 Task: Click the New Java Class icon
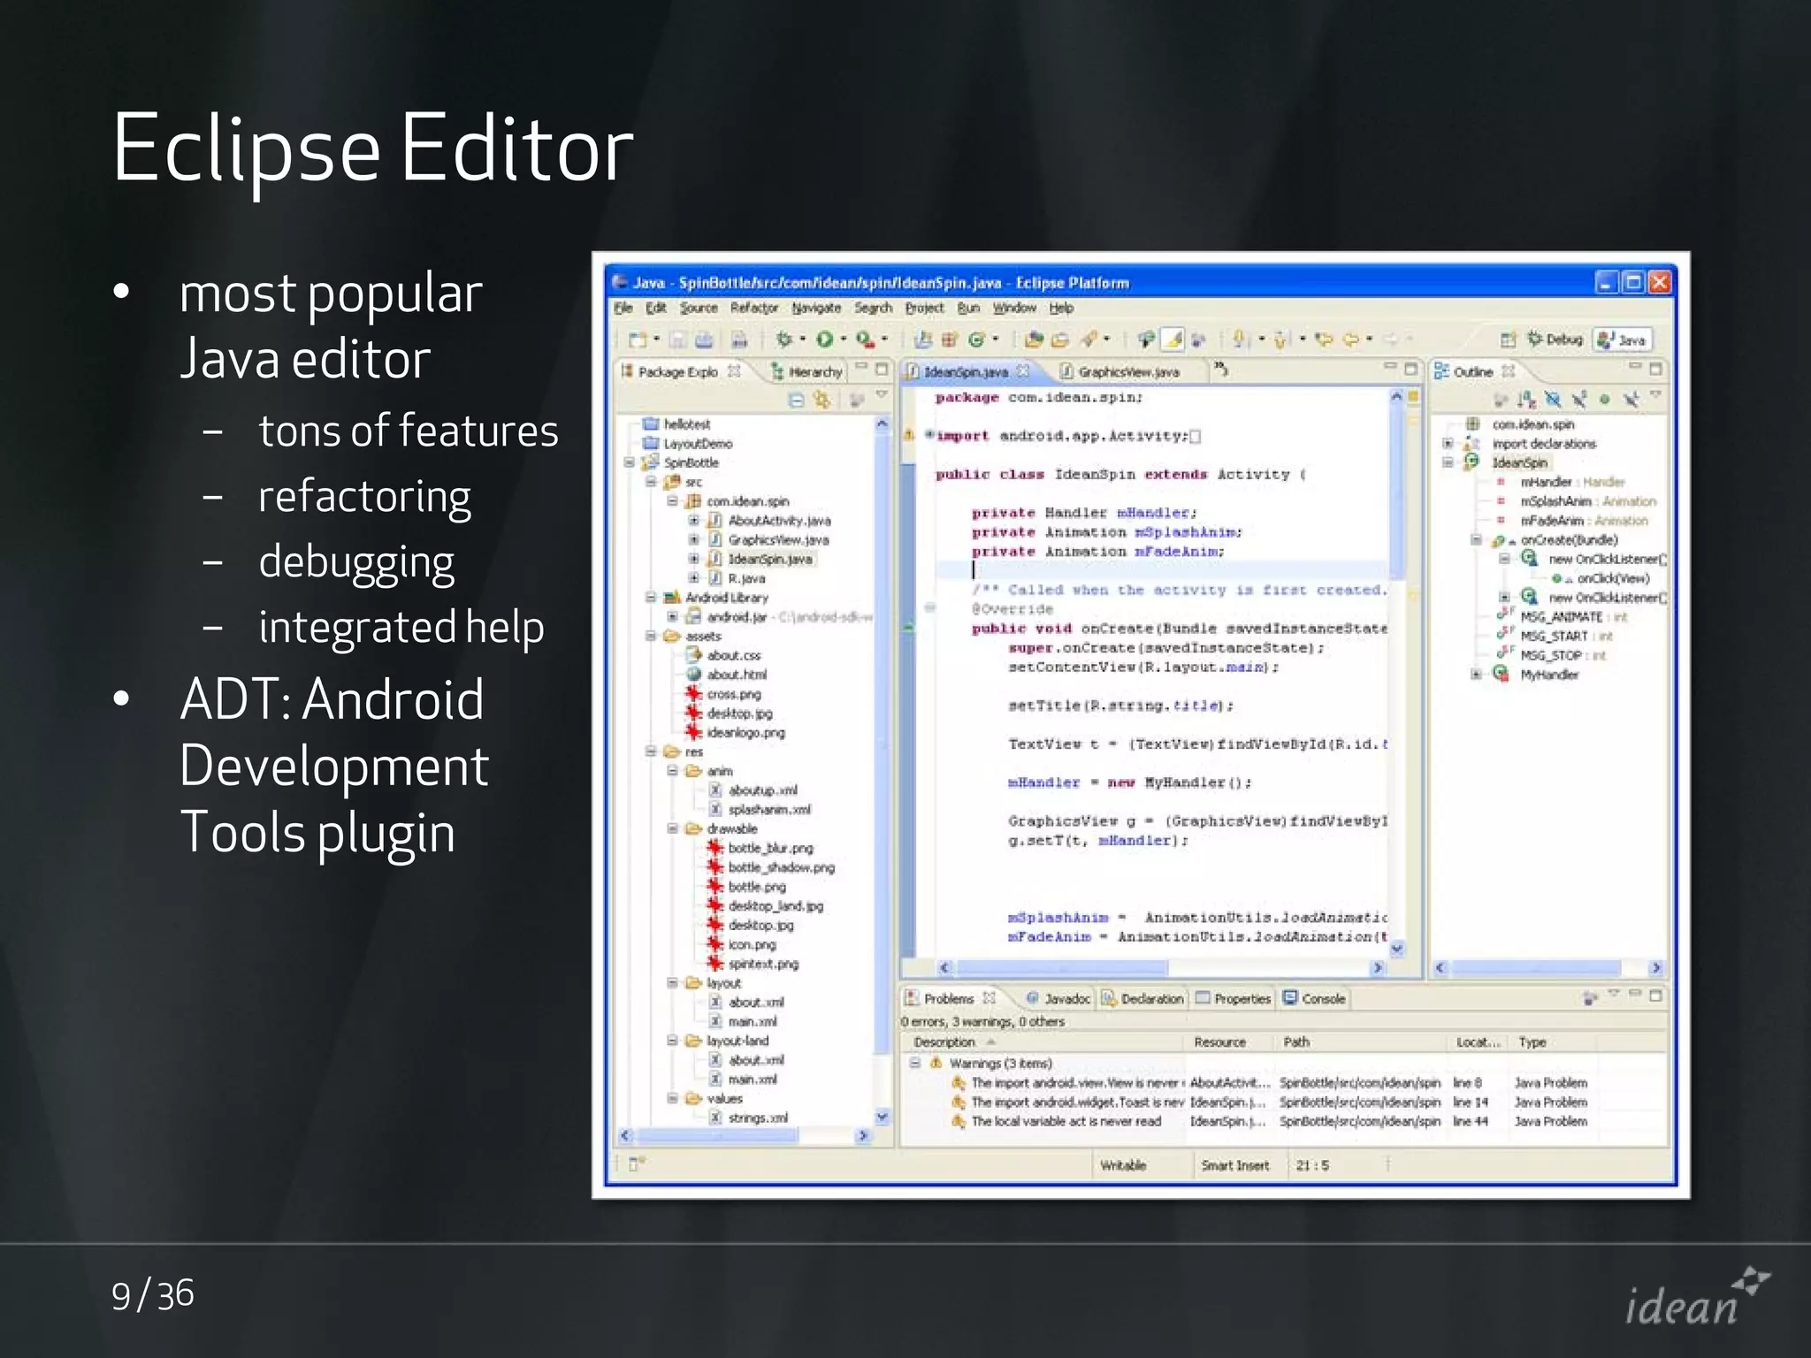pos(976,339)
